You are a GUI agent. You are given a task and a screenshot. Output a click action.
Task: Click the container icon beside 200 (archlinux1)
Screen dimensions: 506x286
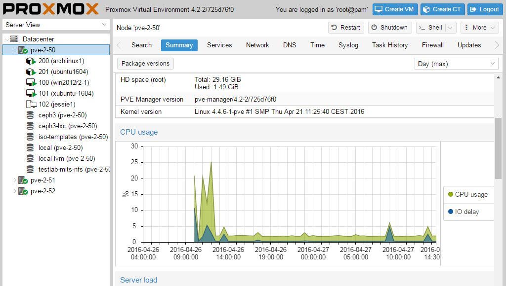(x=30, y=61)
